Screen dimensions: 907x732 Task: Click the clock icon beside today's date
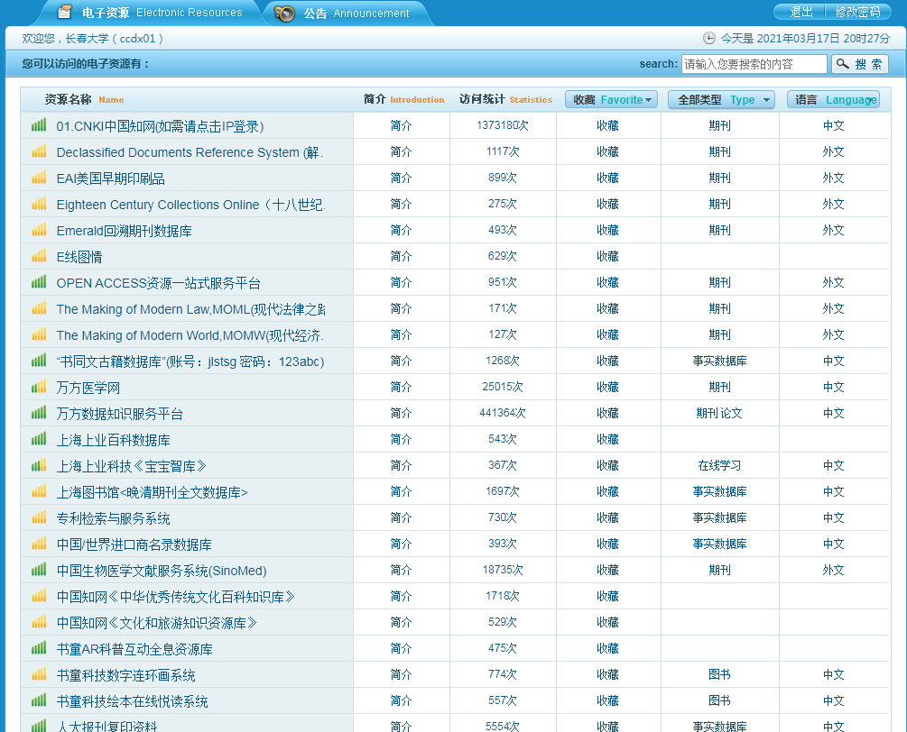point(709,39)
